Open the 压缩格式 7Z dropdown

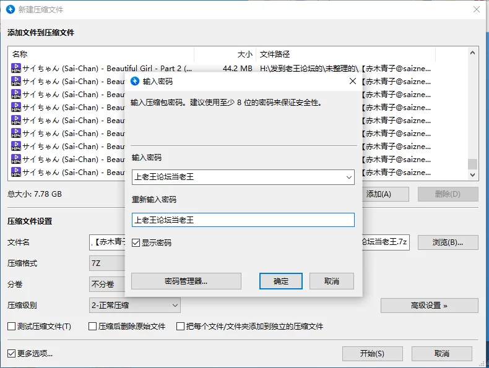[x=107, y=263]
